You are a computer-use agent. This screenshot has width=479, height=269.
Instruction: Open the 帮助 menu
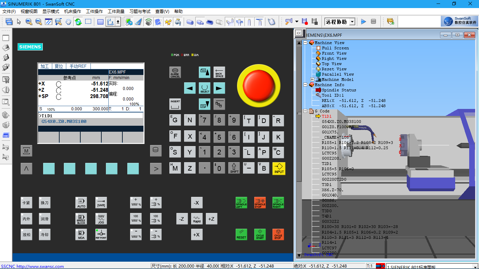tap(178, 12)
